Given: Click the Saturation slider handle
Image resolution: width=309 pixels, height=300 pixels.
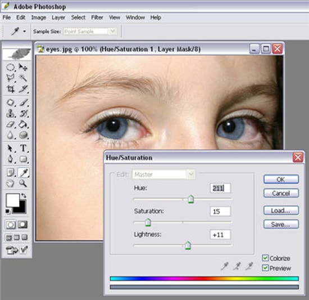Looking at the screenshot, I should tap(148, 223).
